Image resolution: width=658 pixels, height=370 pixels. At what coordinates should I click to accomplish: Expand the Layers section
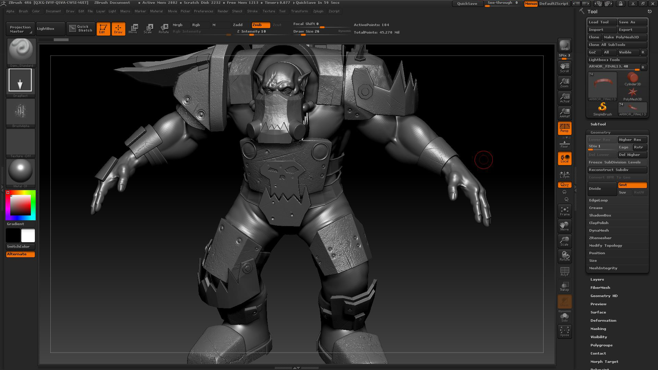pos(597,280)
